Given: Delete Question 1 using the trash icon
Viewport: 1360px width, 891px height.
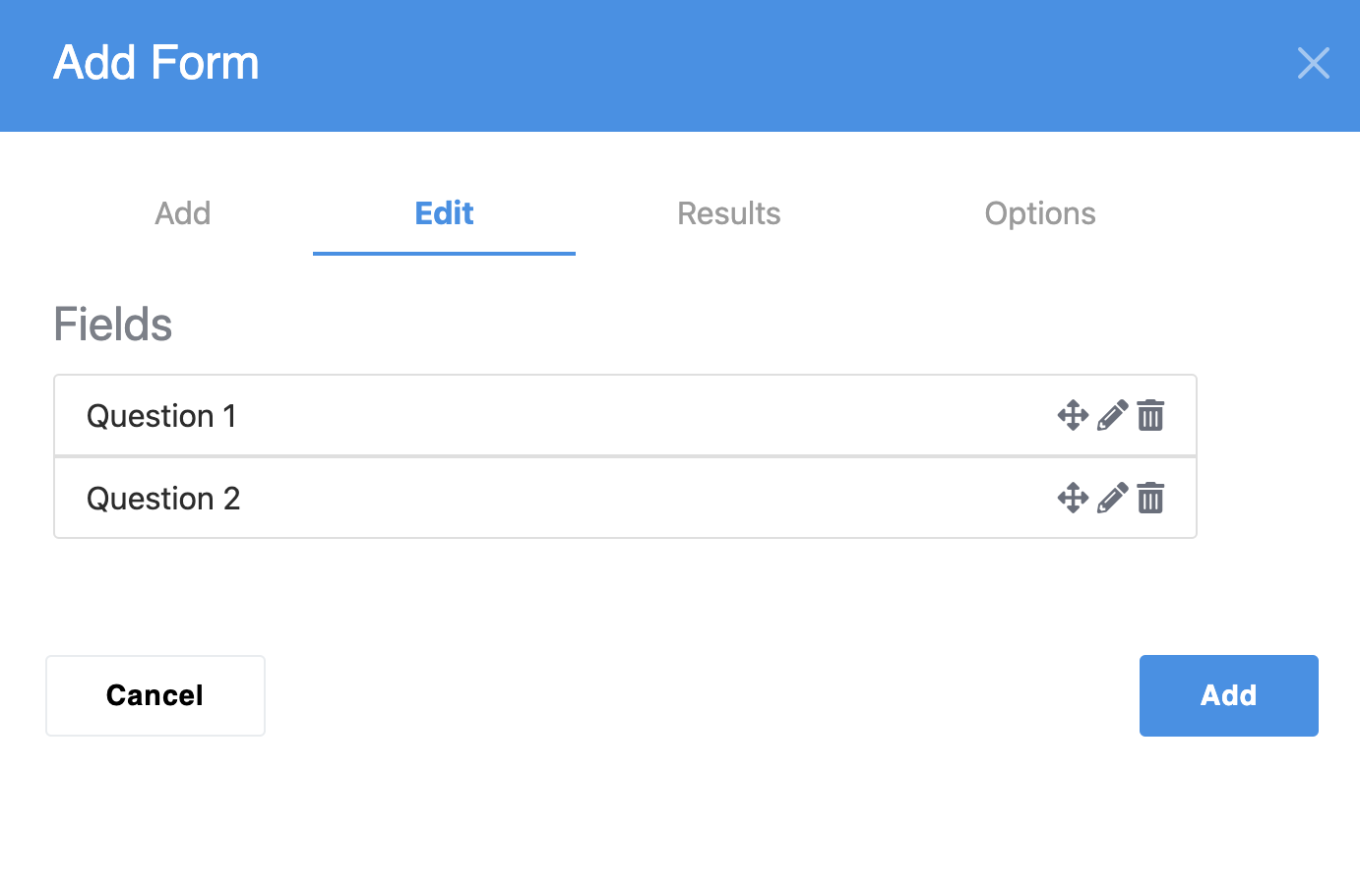Looking at the screenshot, I should click(x=1150, y=415).
